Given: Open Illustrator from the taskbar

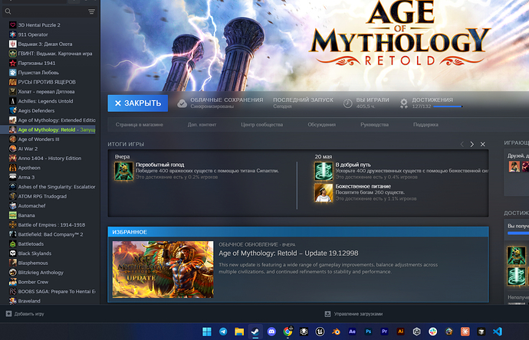Looking at the screenshot, I should coord(400,332).
